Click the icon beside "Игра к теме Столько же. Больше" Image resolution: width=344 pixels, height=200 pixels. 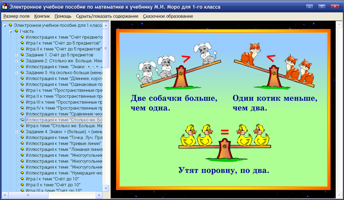[23, 126]
